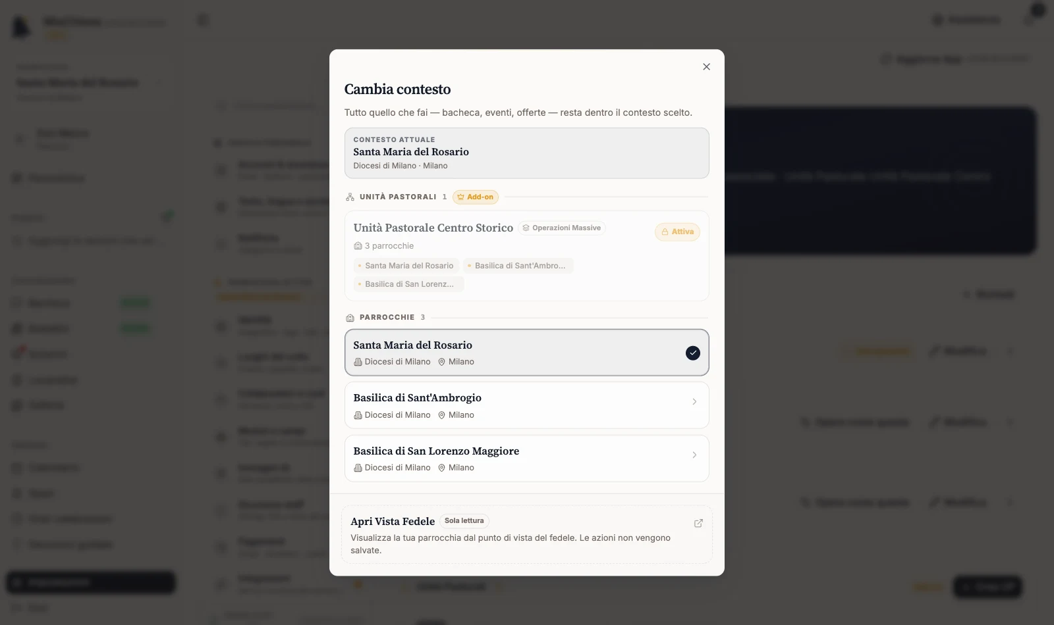The height and width of the screenshot is (625, 1054).
Task: Click the Operazioni Massive badge
Action: point(562,228)
